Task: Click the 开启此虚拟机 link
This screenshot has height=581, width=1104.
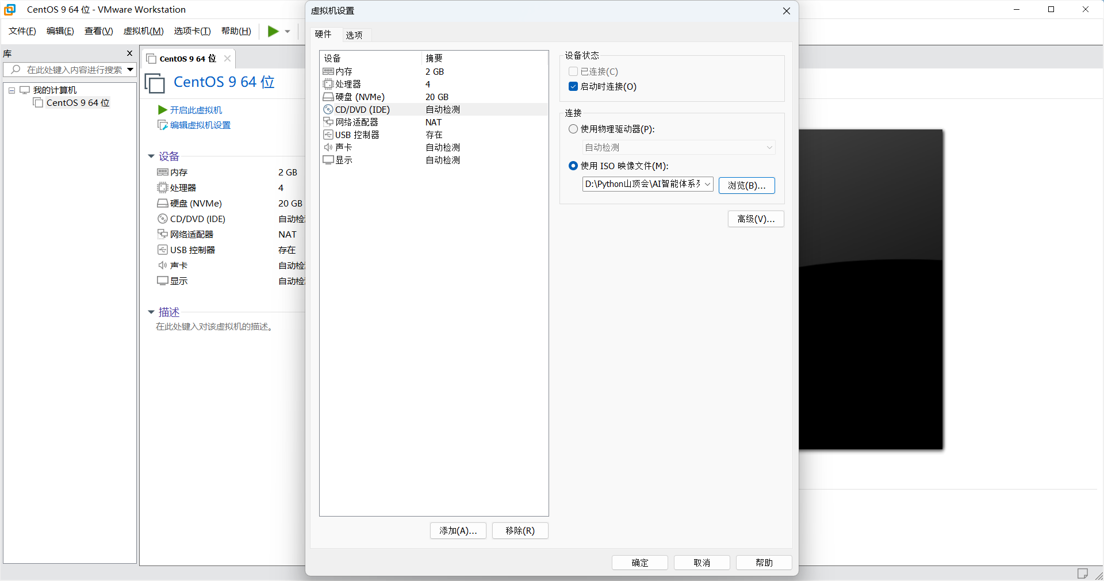Action: 196,110
